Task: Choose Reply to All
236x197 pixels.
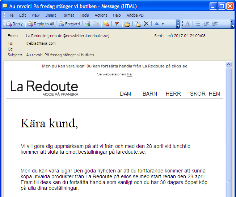Action: 41,24
